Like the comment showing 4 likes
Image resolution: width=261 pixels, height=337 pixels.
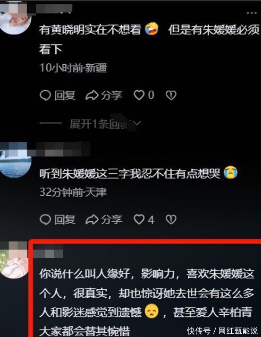(144, 219)
